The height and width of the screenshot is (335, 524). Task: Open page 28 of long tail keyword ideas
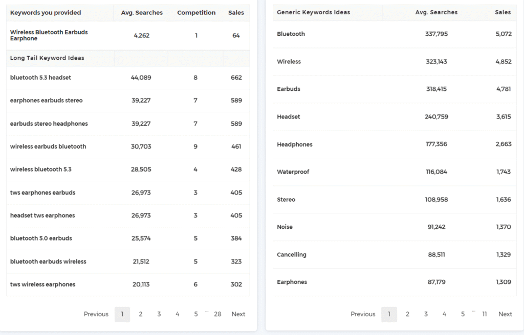point(217,314)
